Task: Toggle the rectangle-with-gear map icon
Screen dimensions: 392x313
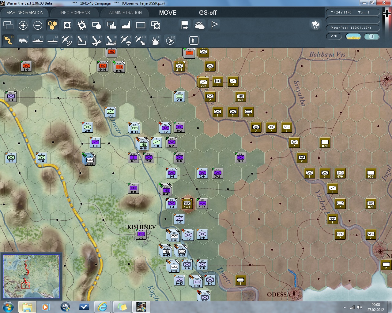Action: (156, 25)
